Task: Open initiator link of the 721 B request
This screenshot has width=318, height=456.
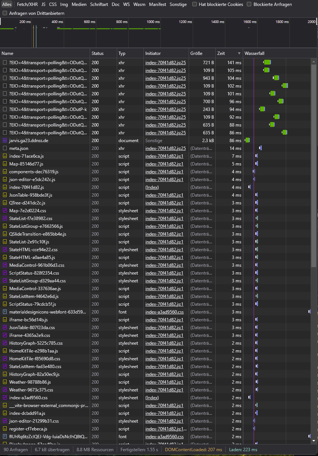Action: [166, 63]
